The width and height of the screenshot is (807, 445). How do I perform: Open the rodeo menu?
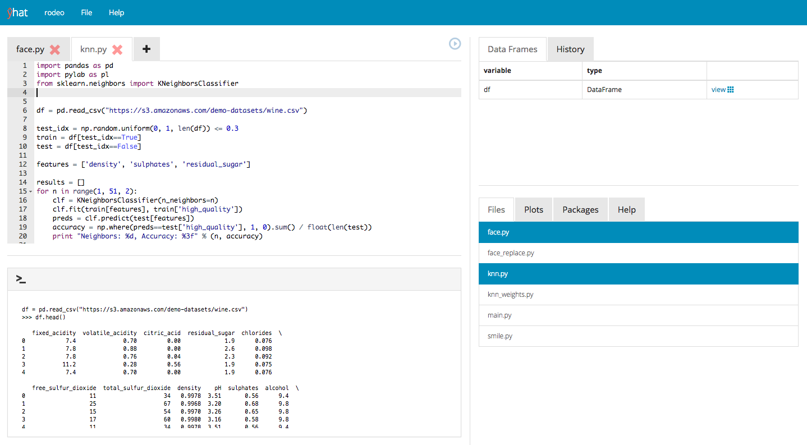pyautogui.click(x=54, y=12)
